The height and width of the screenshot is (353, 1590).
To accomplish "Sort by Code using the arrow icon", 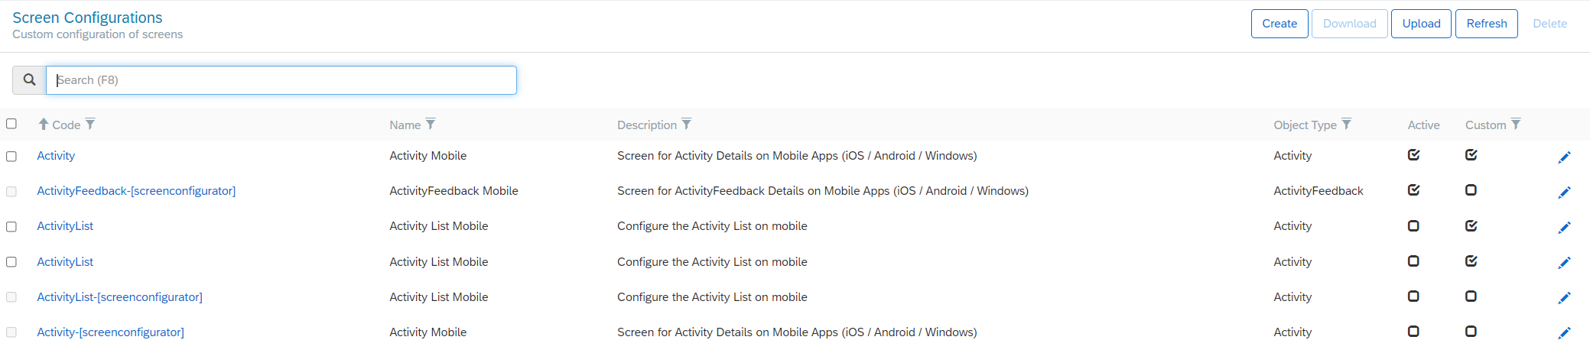I will tap(44, 124).
